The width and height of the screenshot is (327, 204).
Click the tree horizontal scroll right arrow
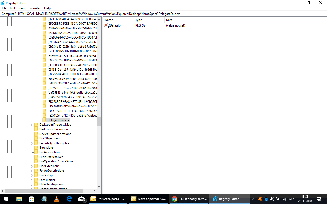click(x=95, y=191)
